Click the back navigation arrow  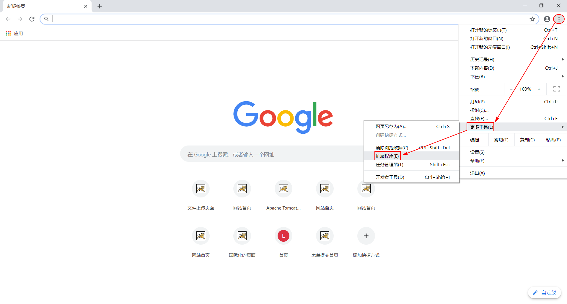tap(8, 19)
